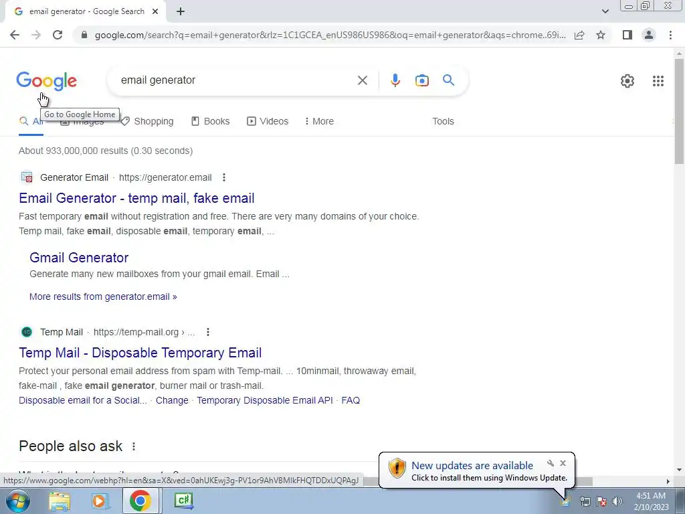Open People also ask options menu
685x514 pixels.
pos(134,446)
